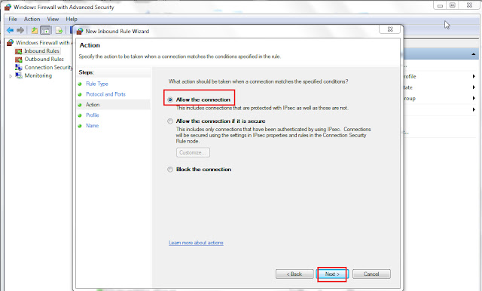
Task: Select Inbound Rules in the console tree
Action: pyautogui.click(x=41, y=51)
